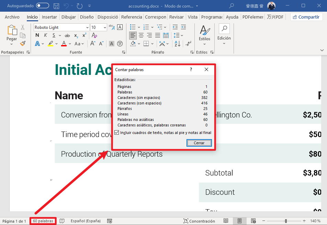Adjust the zoom slider handle
This screenshot has width=327, height=225.
286,221
